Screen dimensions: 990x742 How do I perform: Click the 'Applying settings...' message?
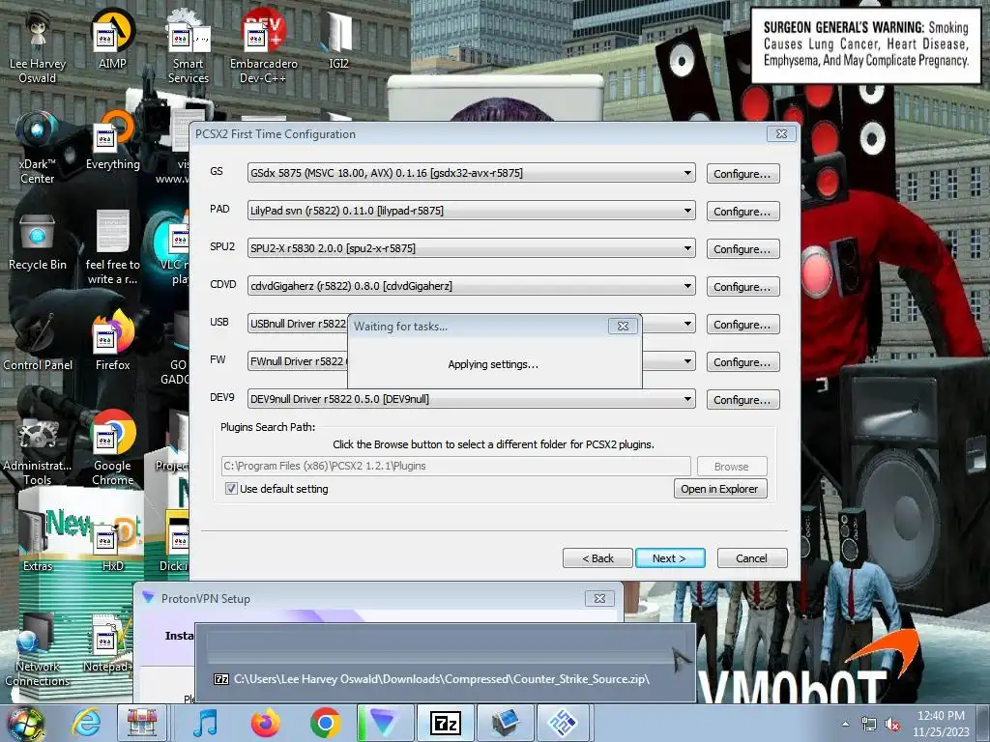tap(493, 364)
